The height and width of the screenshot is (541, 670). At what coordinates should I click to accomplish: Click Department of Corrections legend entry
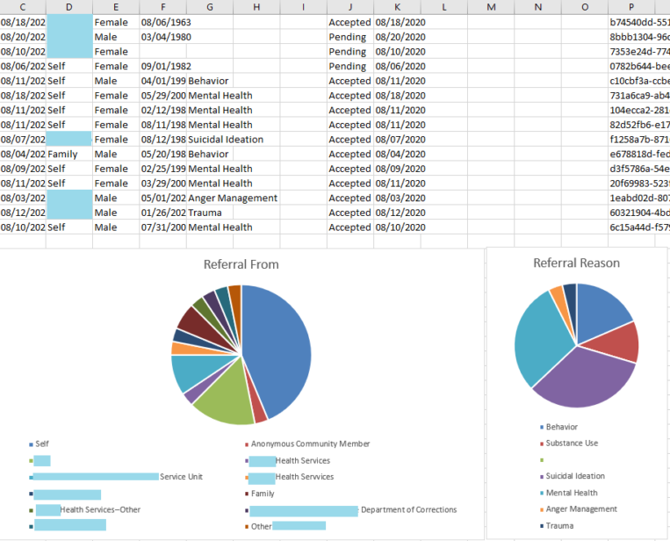pos(408,509)
